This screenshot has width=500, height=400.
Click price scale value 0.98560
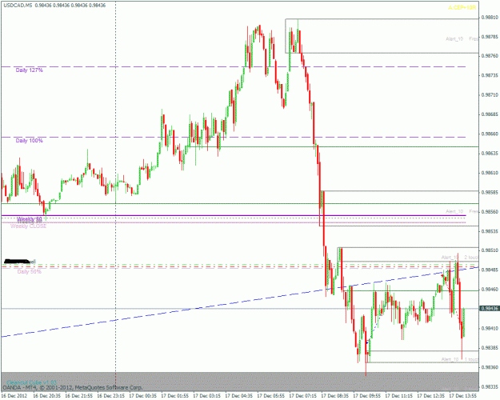pyautogui.click(x=490, y=212)
